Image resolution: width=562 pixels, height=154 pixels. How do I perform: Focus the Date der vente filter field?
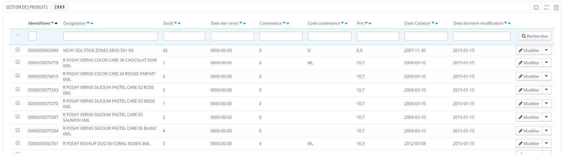click(232, 36)
